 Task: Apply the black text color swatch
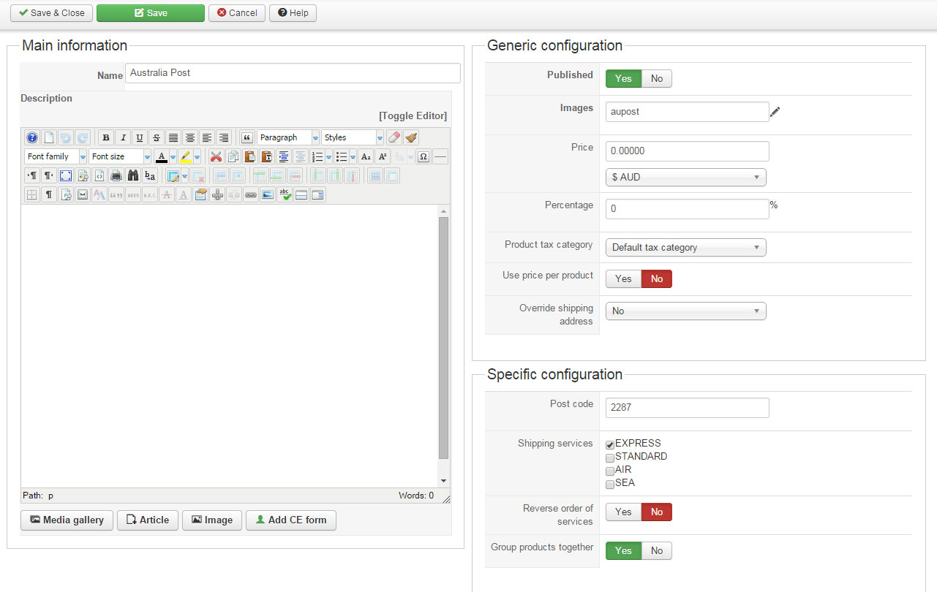[162, 156]
